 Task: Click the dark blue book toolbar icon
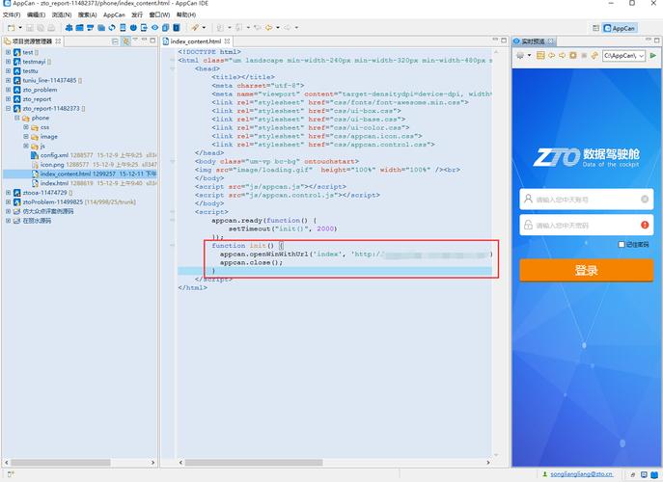pyautogui.click(x=177, y=28)
